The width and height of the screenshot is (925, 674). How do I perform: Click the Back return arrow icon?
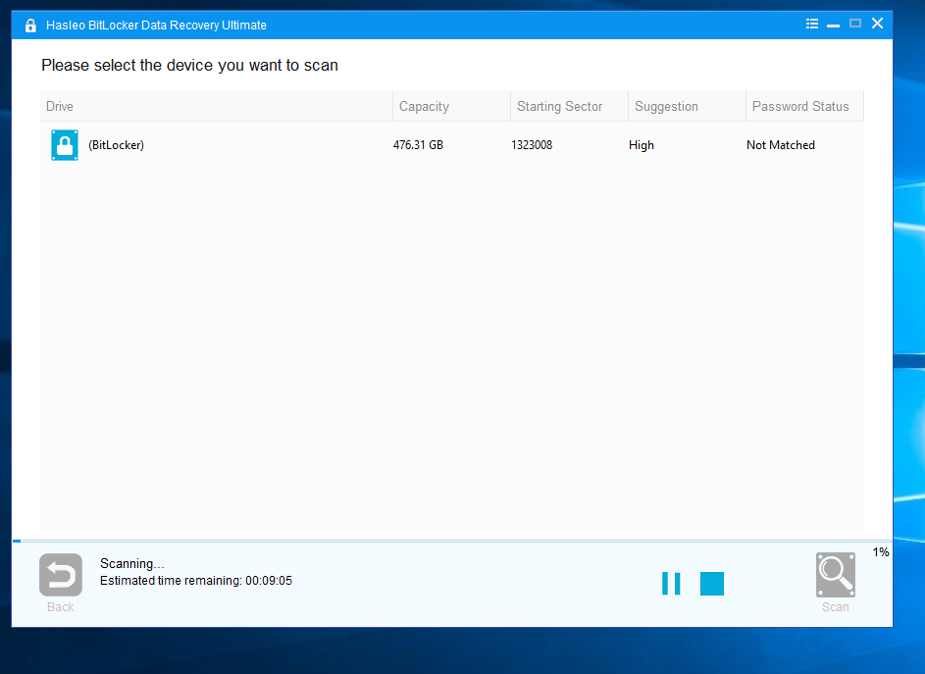point(60,573)
